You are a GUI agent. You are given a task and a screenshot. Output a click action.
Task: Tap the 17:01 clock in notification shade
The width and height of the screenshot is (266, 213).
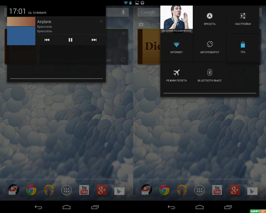click(17, 11)
